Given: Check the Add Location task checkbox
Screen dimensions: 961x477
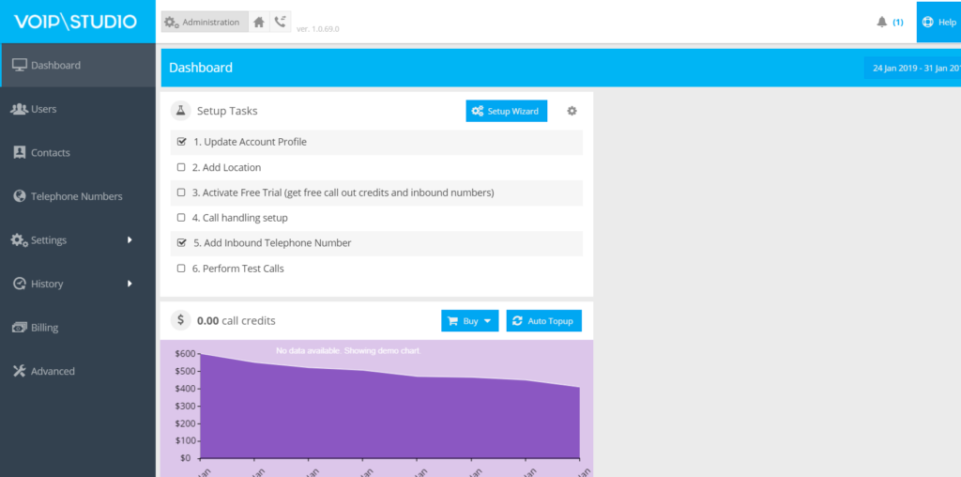Looking at the screenshot, I should pos(181,167).
